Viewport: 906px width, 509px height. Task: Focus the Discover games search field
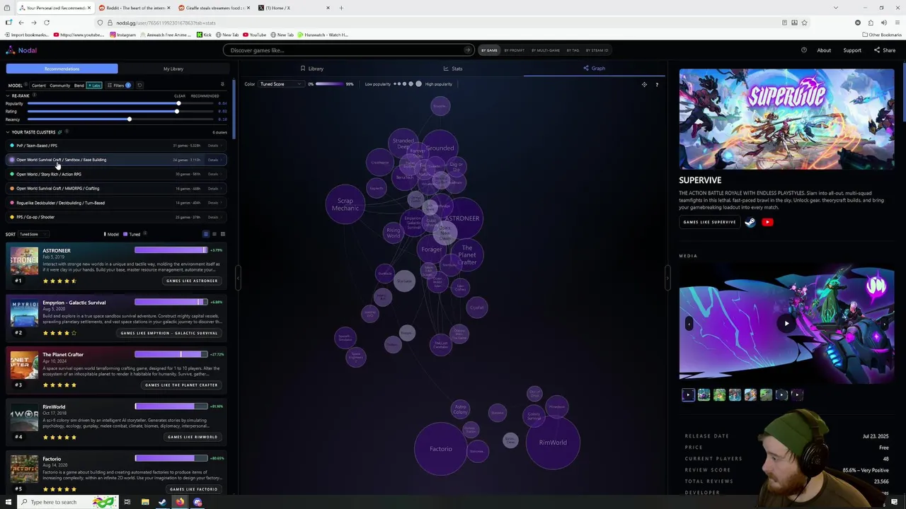click(x=347, y=50)
